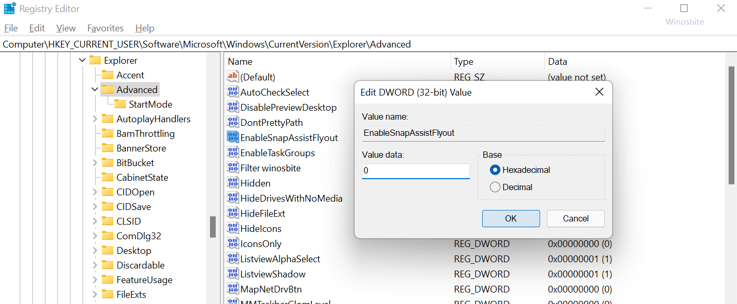Open the Favorites menu
The width and height of the screenshot is (737, 304).
click(x=106, y=28)
